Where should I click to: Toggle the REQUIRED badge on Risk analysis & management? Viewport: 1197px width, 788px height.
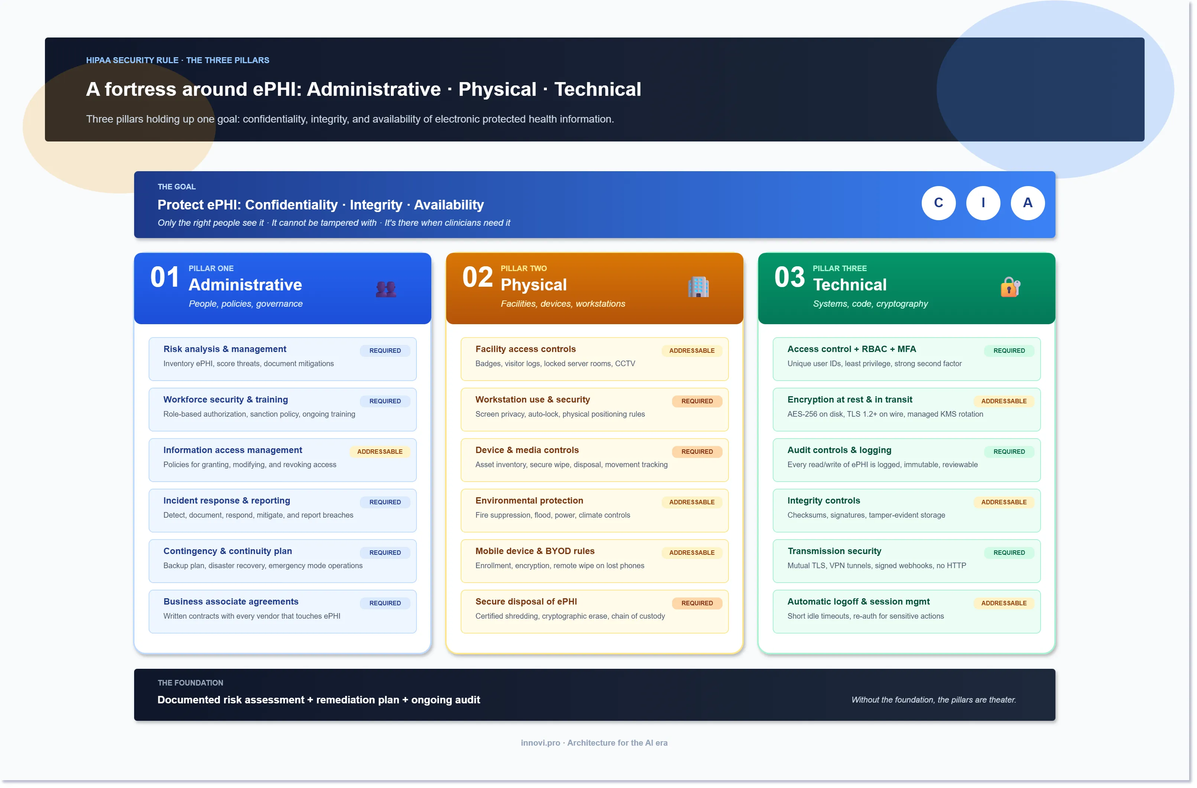[x=385, y=351]
